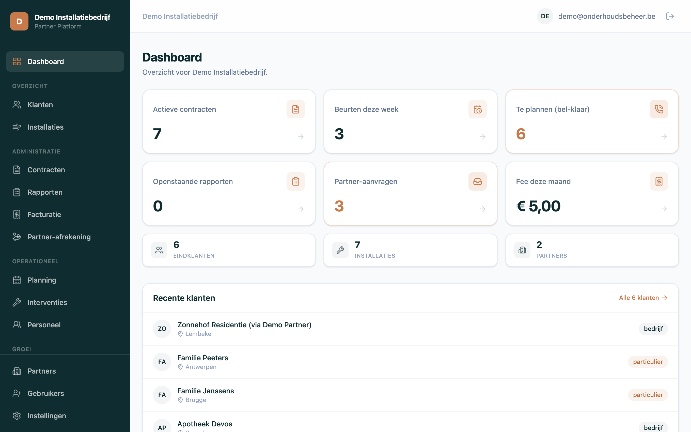691x432 pixels.
Task: Click the location pin next to Lembeke
Action: pyautogui.click(x=180, y=334)
